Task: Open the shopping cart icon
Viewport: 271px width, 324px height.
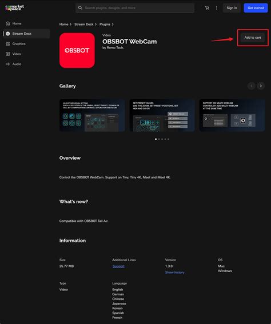Action: [207, 8]
